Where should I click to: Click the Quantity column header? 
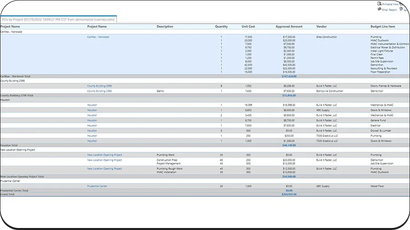point(221,26)
